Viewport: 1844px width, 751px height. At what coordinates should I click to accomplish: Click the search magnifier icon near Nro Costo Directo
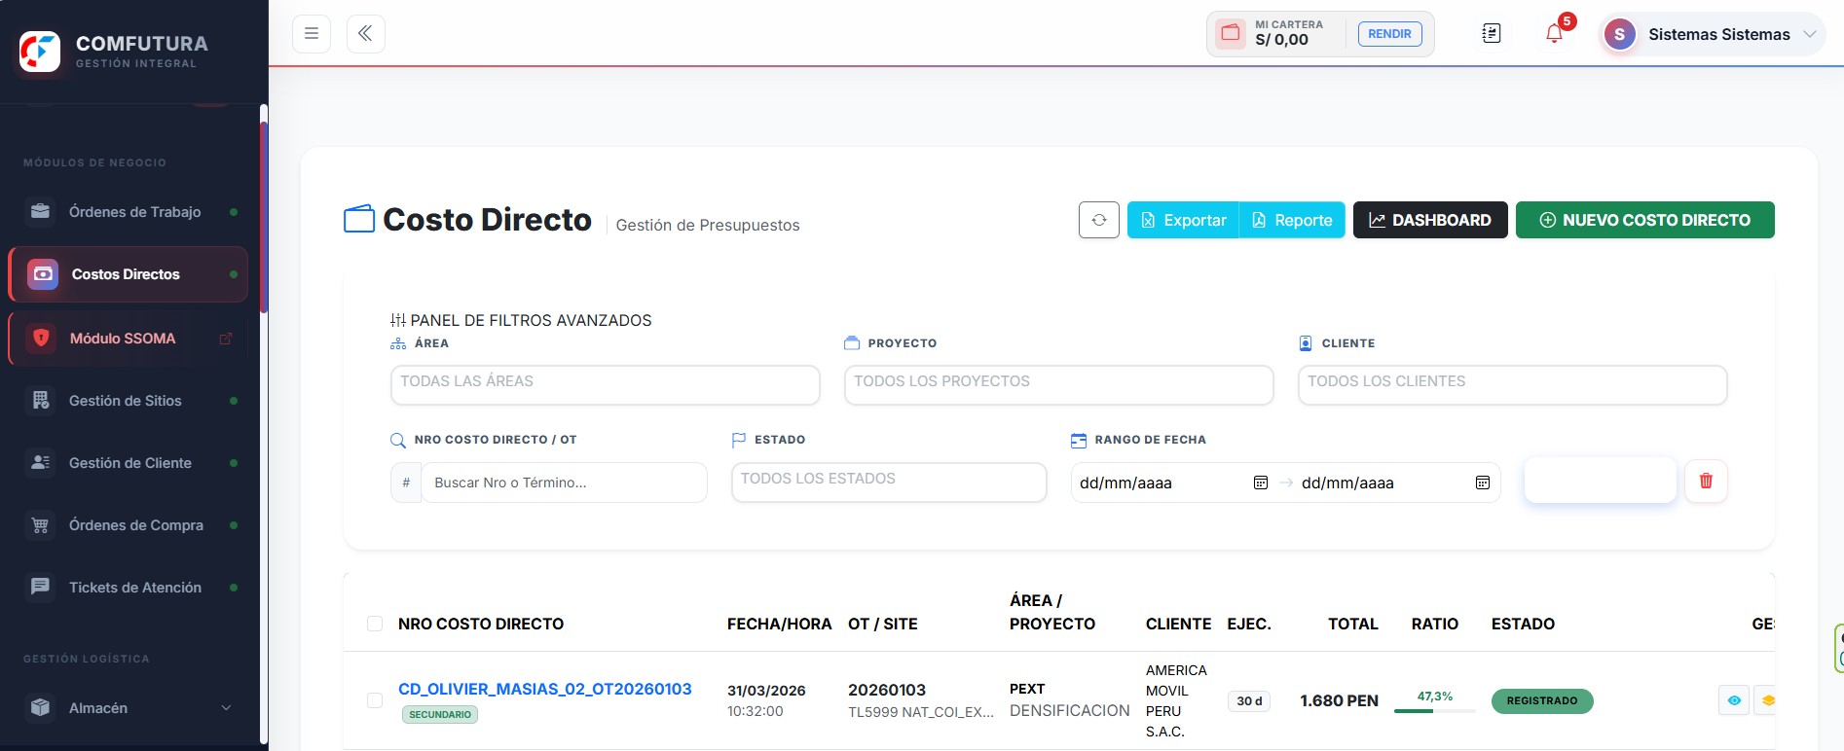397,441
